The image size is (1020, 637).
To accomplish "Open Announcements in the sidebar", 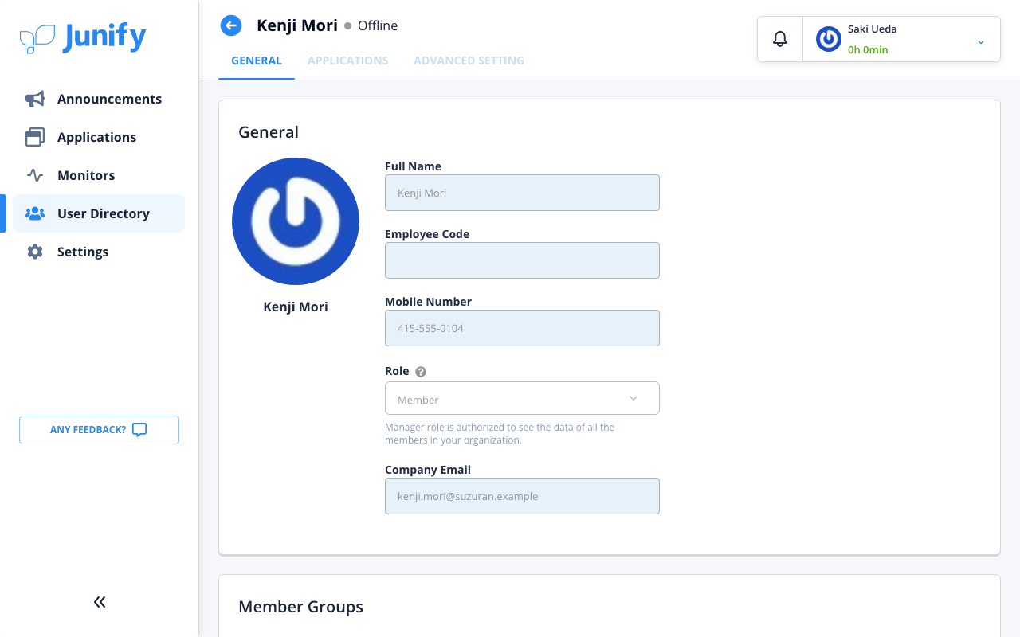I will point(99,99).
